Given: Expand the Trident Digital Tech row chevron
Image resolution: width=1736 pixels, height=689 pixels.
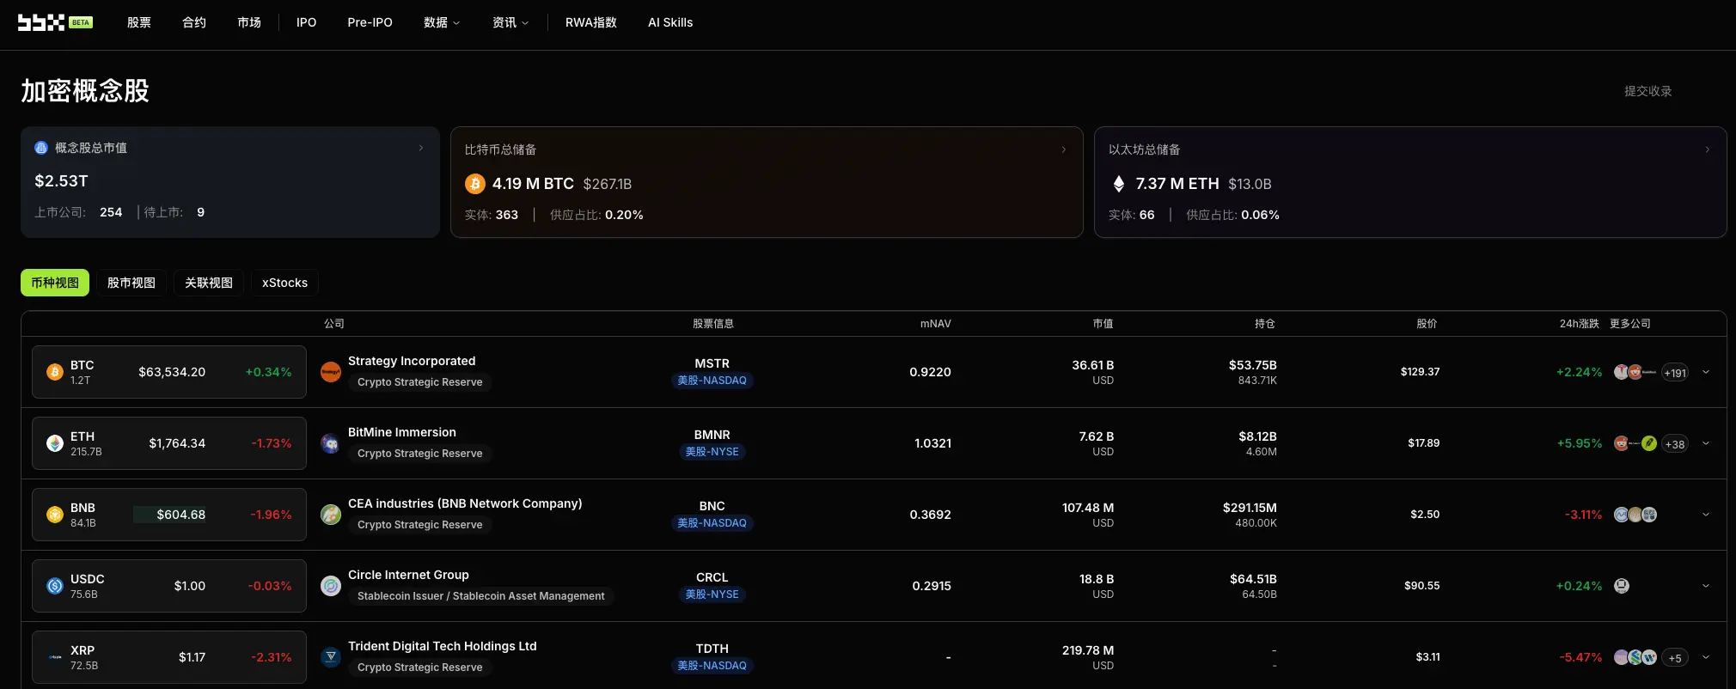Looking at the screenshot, I should click(1706, 657).
